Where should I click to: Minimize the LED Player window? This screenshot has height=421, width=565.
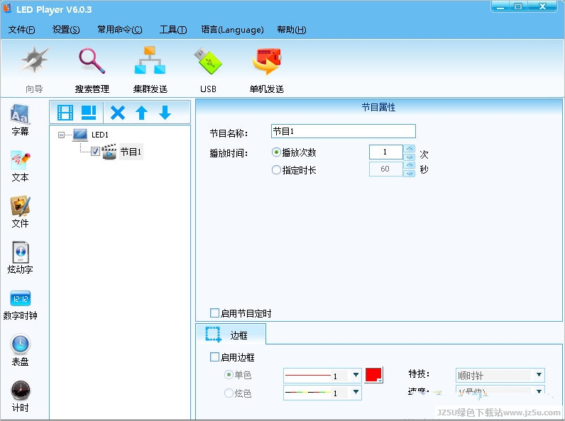[x=501, y=6]
